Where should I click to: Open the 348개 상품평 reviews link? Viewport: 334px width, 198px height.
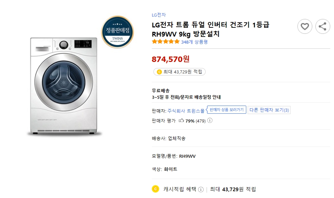coord(194,42)
